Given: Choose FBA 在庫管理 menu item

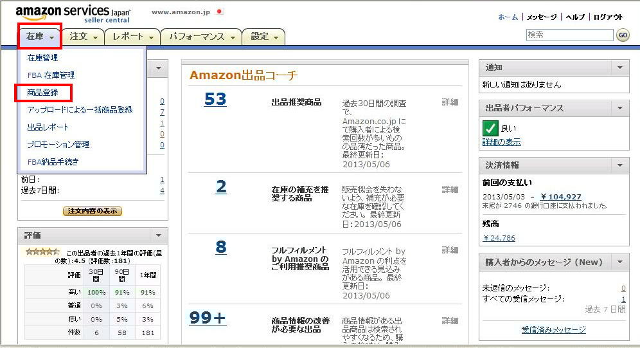Looking at the screenshot, I should pos(51,75).
